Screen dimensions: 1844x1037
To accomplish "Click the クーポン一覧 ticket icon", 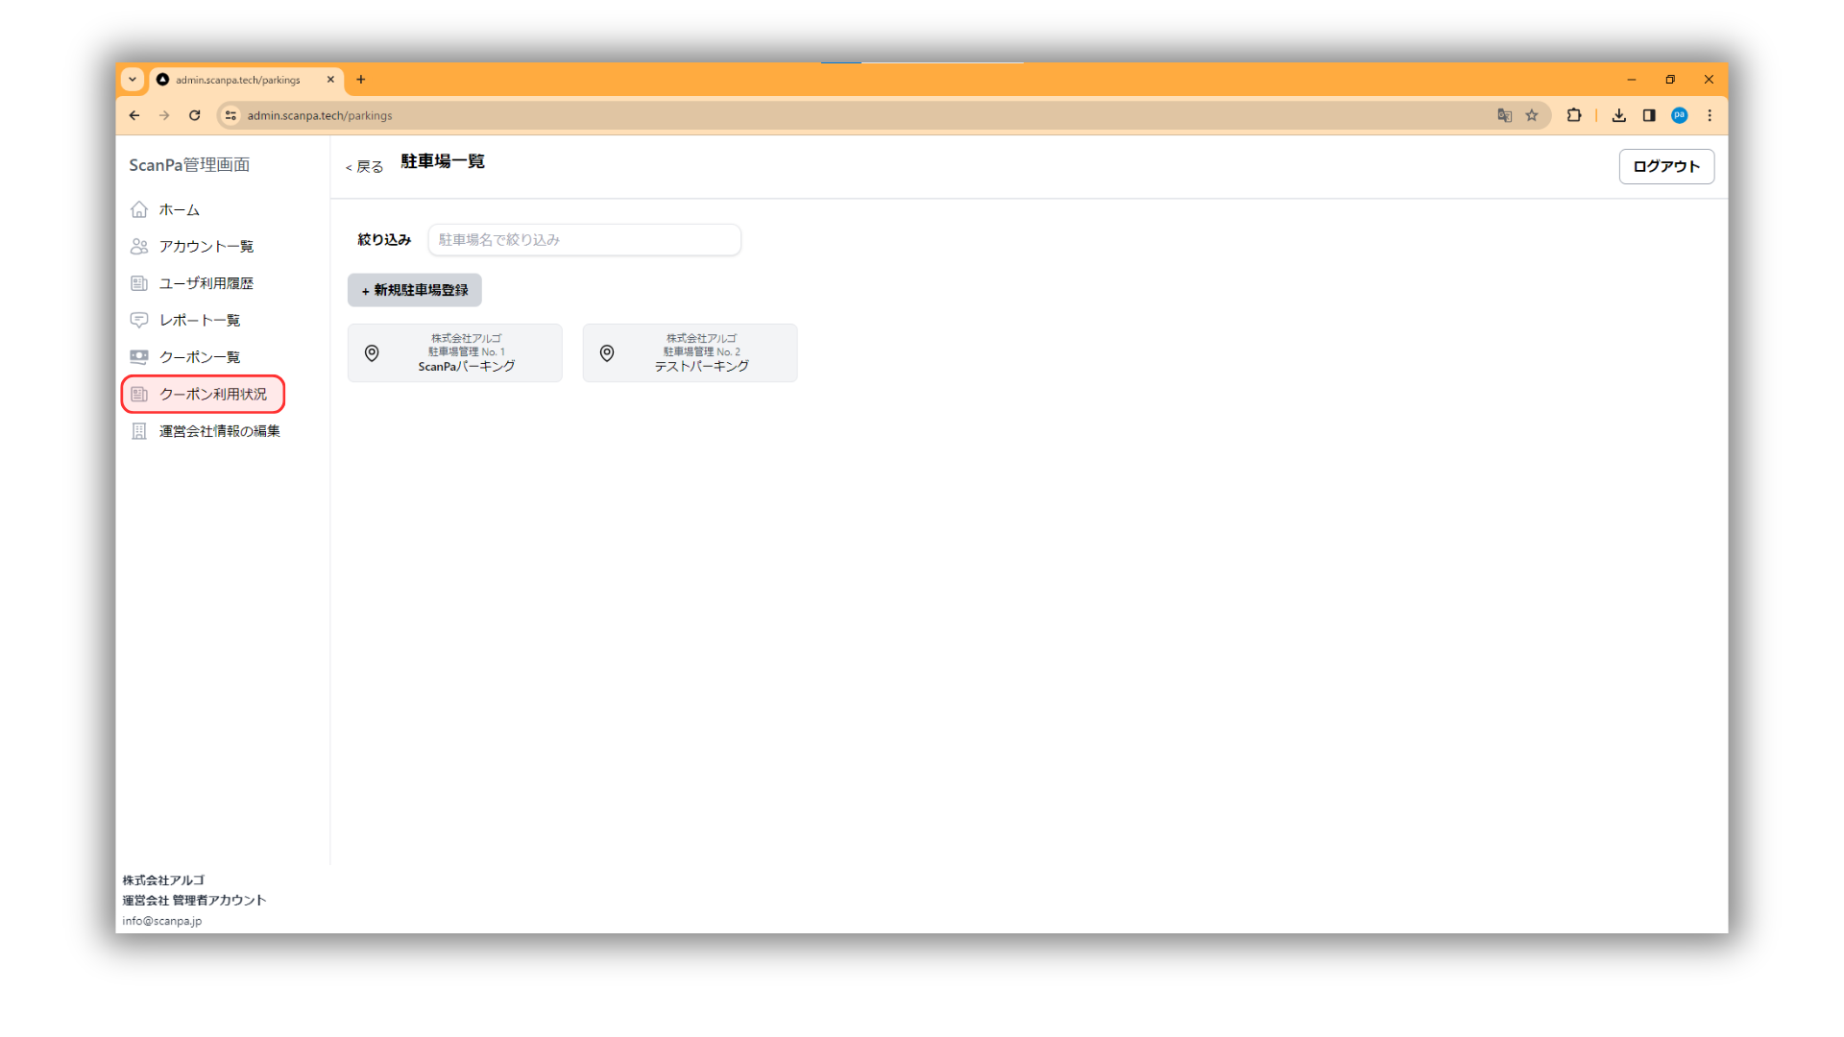I will tap(139, 357).
